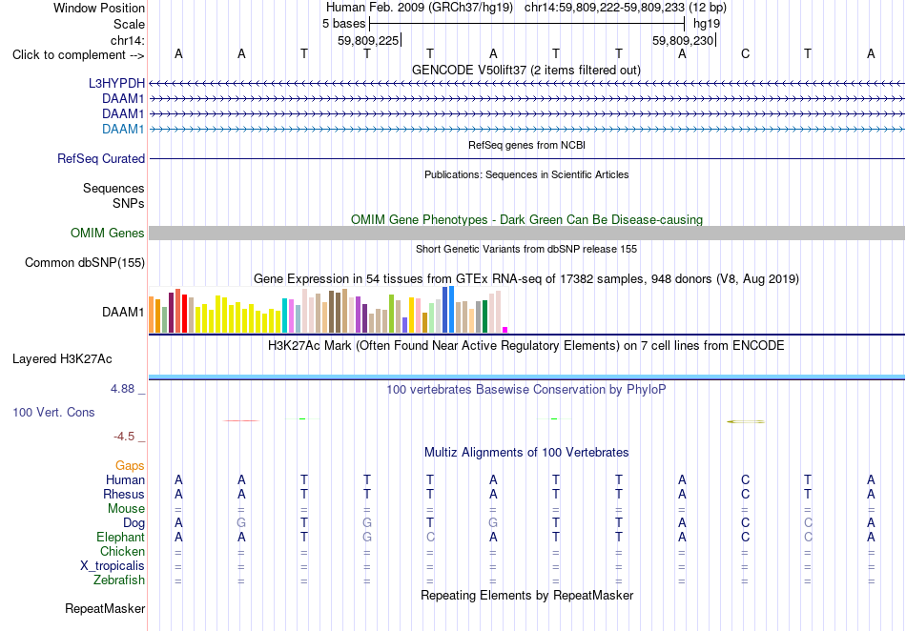Select the Layered H3K27Ac track label

click(62, 359)
